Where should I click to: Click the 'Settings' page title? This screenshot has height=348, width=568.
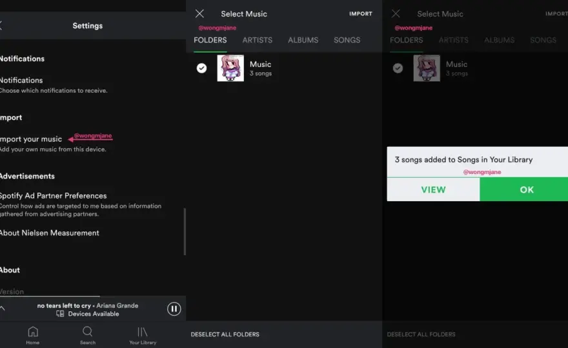click(87, 26)
